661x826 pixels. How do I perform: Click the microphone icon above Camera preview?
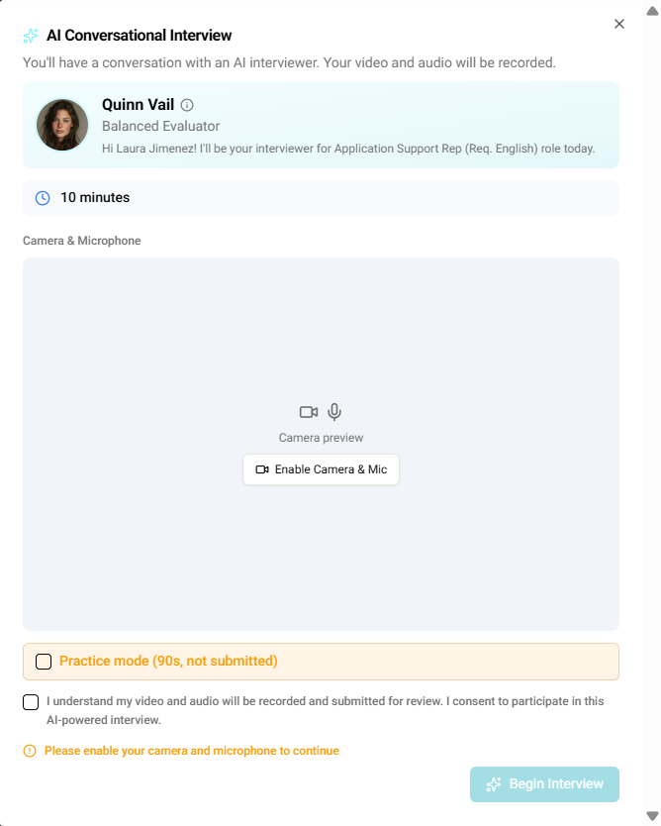tap(334, 412)
